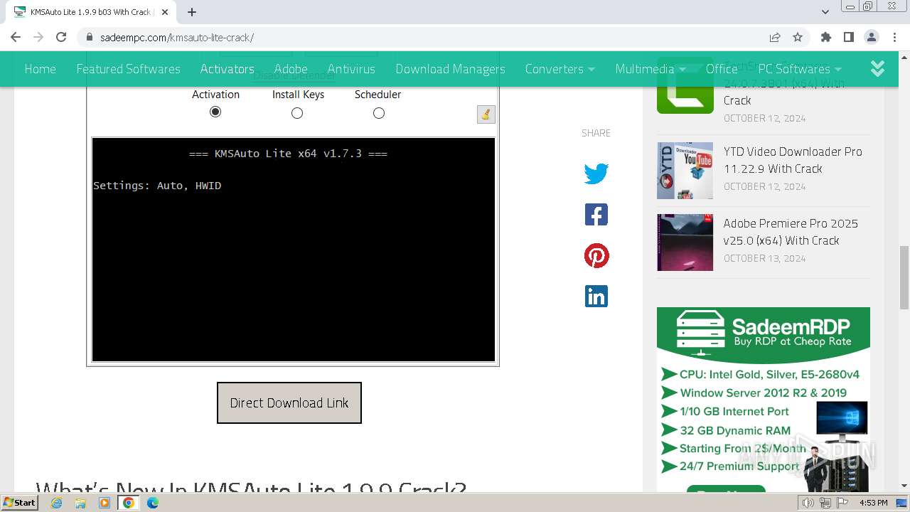Expand menu with double chevron icon

(x=878, y=68)
